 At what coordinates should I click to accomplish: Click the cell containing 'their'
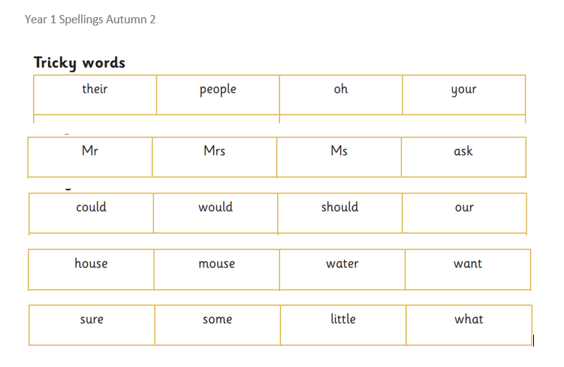click(95, 89)
